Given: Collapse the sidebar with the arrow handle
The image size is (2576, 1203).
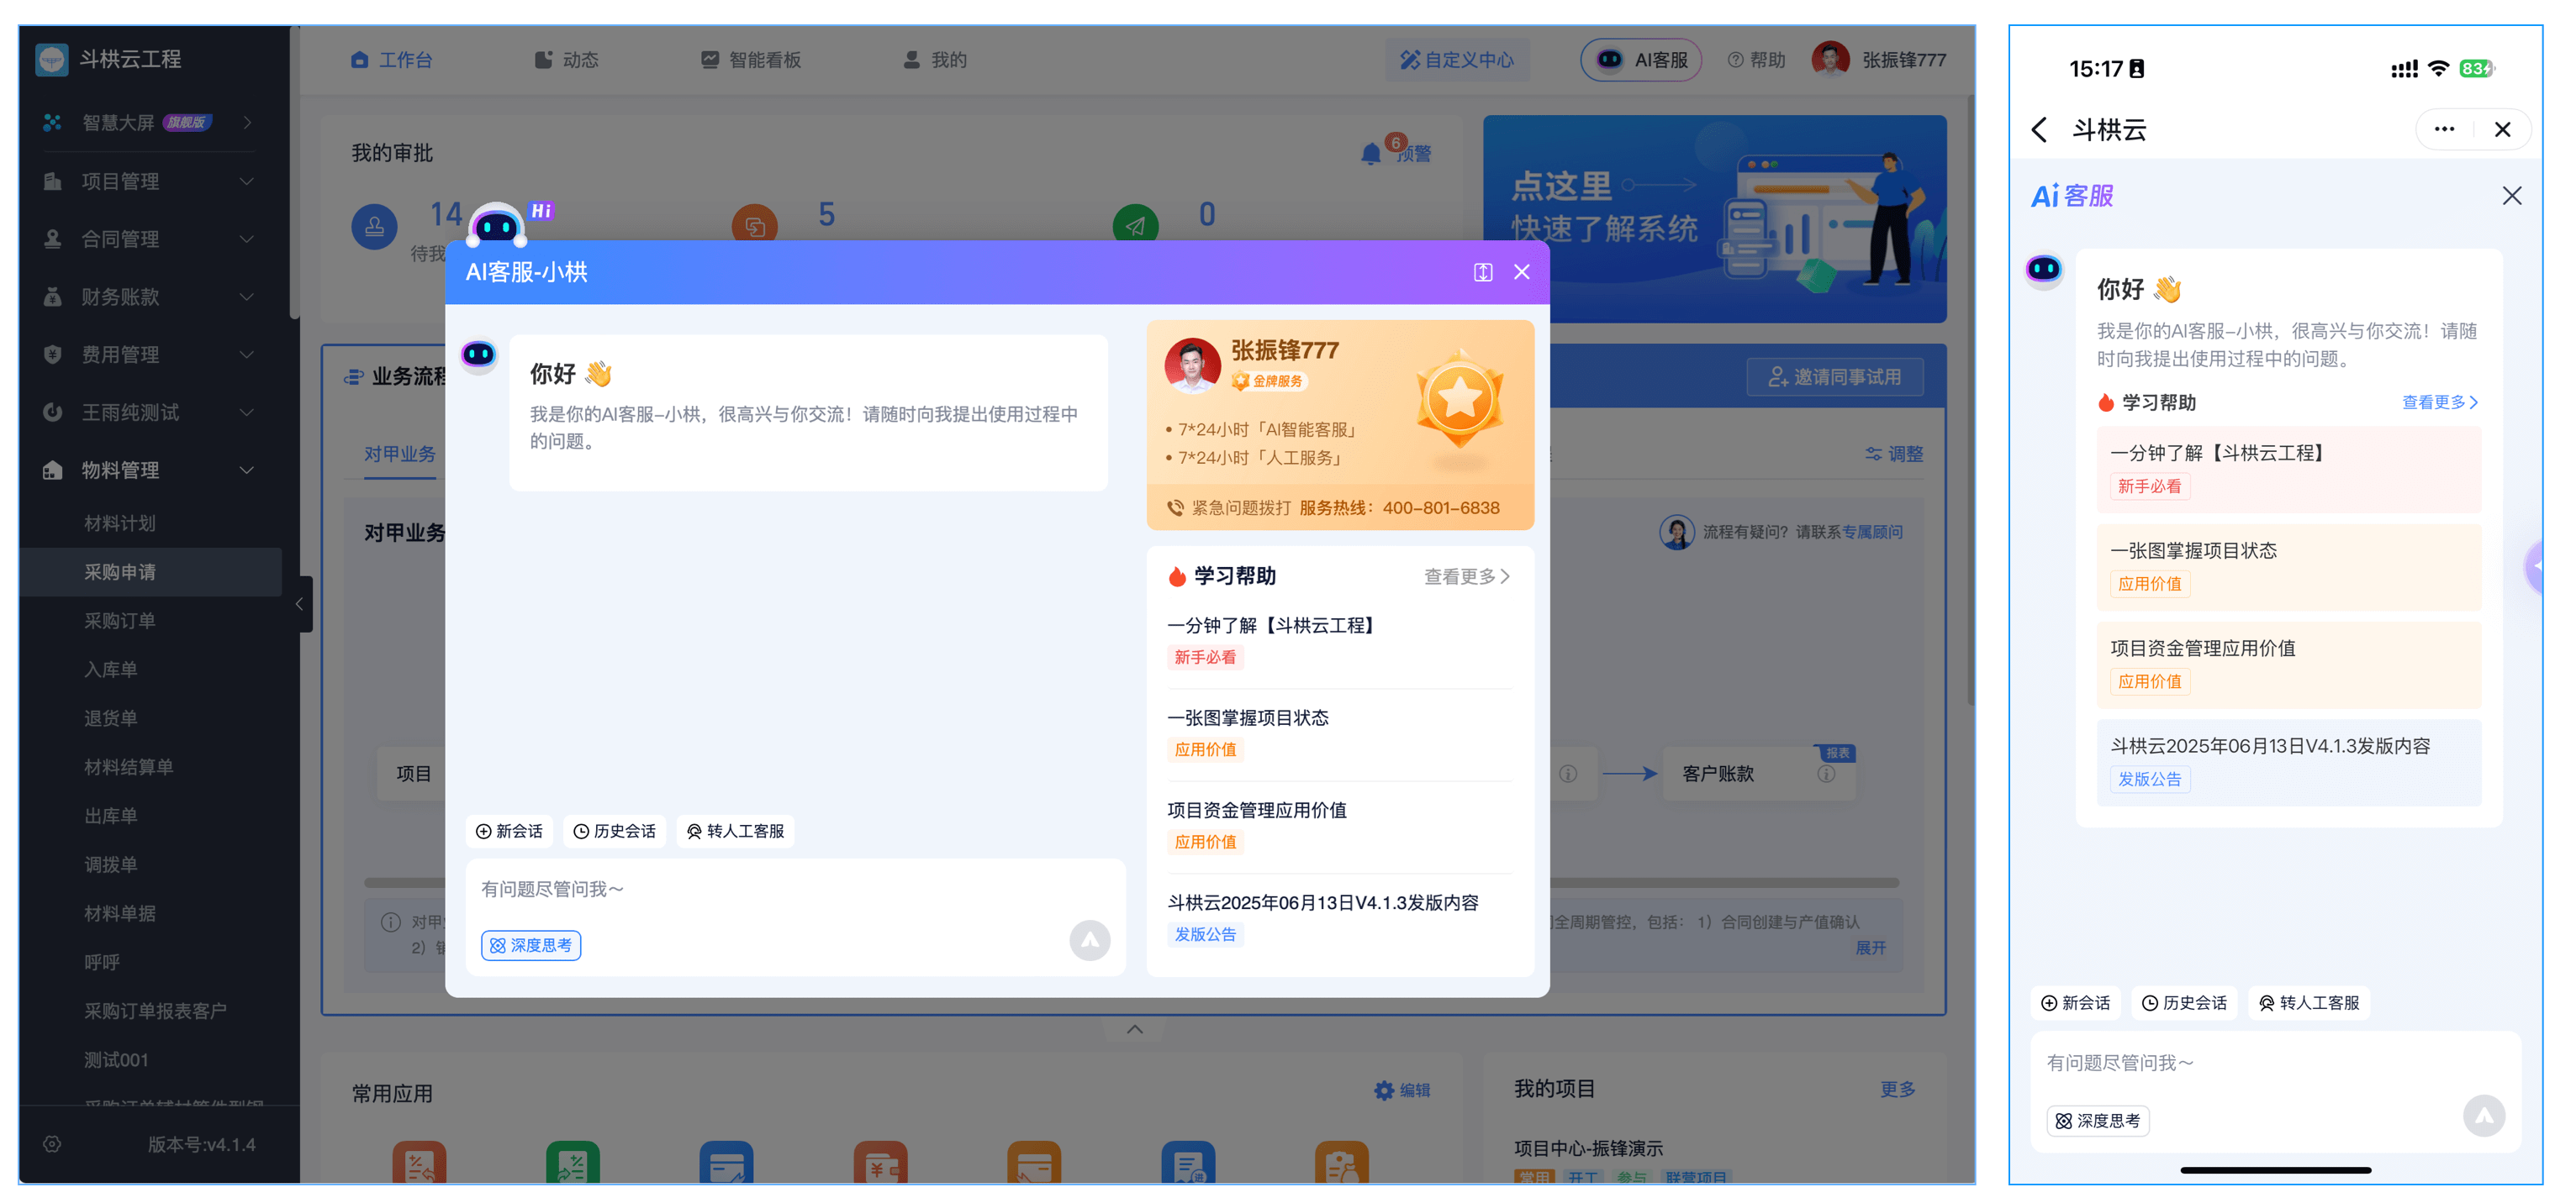Looking at the screenshot, I should (300, 605).
